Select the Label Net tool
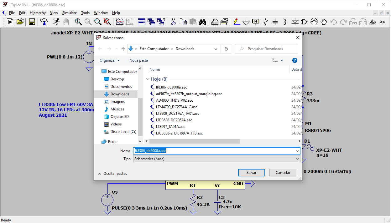The image size is (391, 223). coord(256,22)
